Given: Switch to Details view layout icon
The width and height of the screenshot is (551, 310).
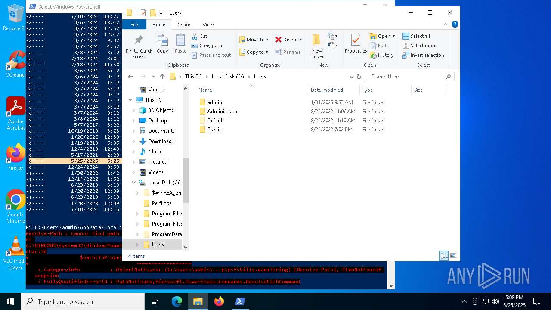Looking at the screenshot, I should pyautogui.click(x=444, y=256).
